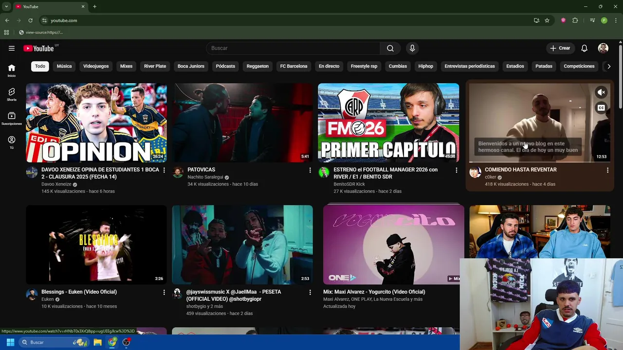
Task: Click the c0ker channel avatar
Action: click(475, 172)
